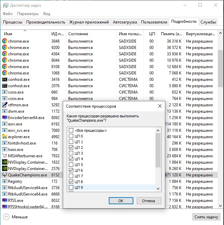Click the esrv_svc.exe process icon

tap(5, 130)
